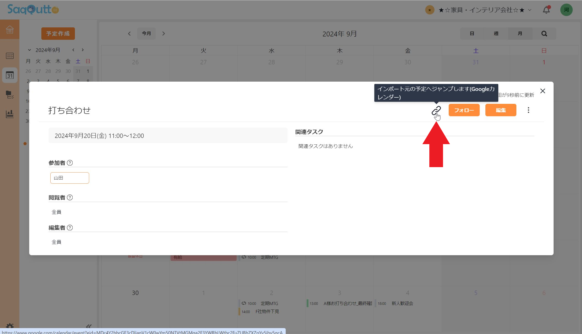582x334 pixels.
Task: Select the 月 month view tab
Action: point(520,33)
